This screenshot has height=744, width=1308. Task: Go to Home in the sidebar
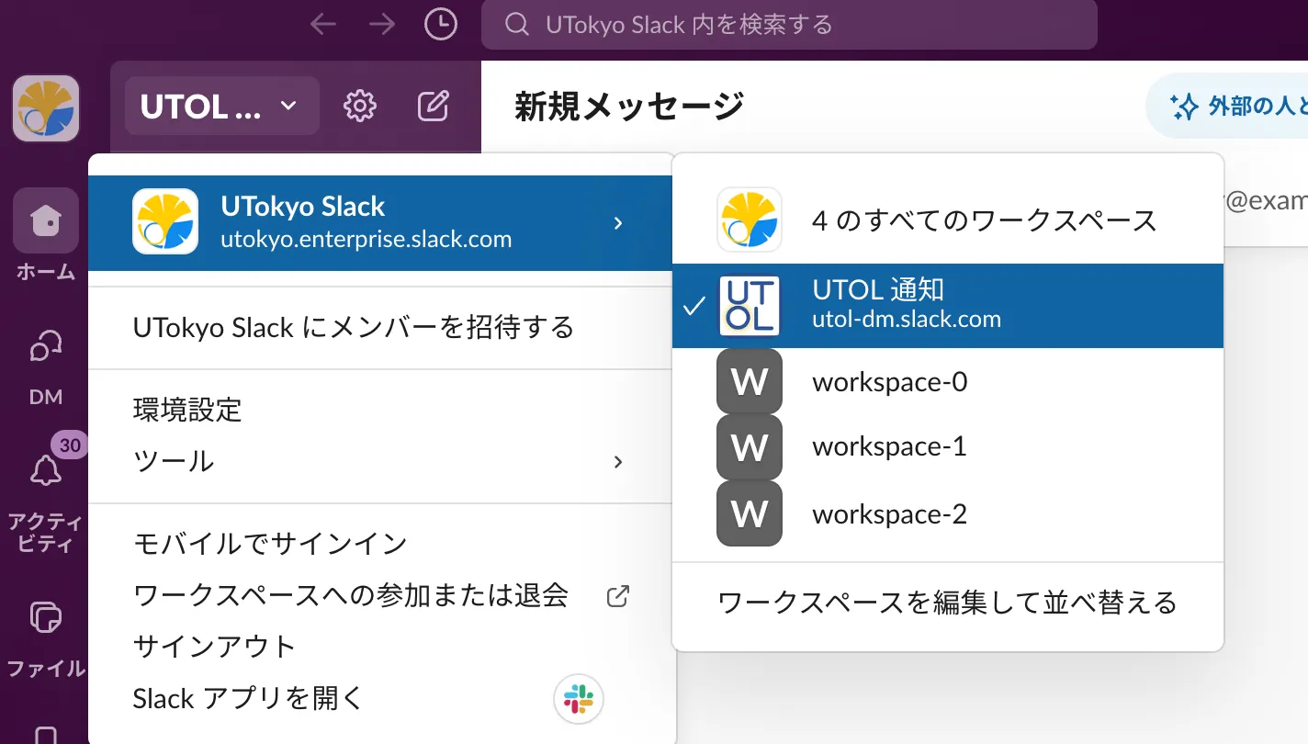point(45,234)
